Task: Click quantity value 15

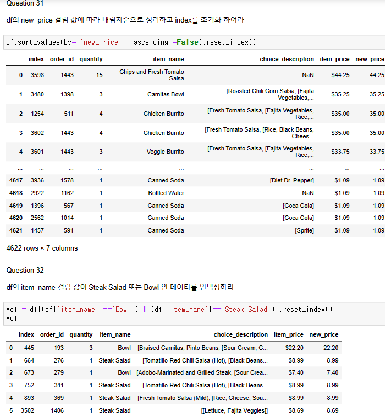Action: pyautogui.click(x=100, y=75)
